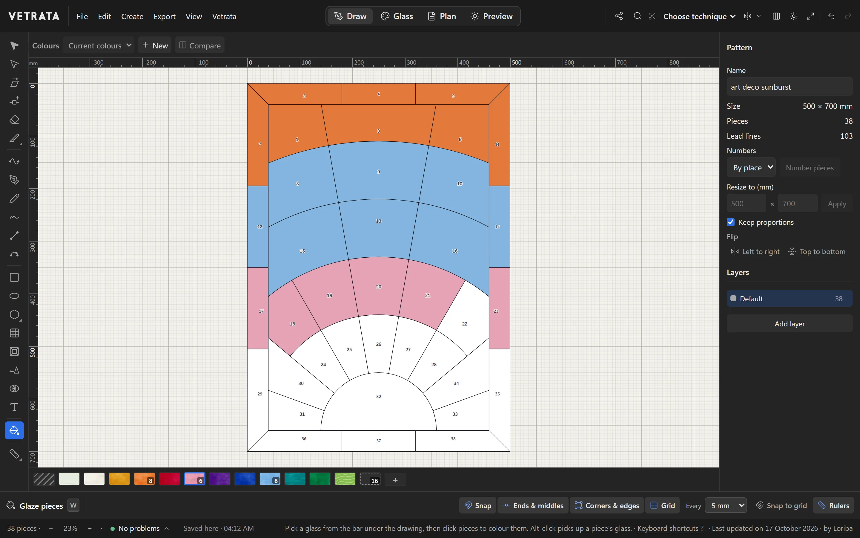
Task: Click the Add layer button
Action: click(x=790, y=323)
